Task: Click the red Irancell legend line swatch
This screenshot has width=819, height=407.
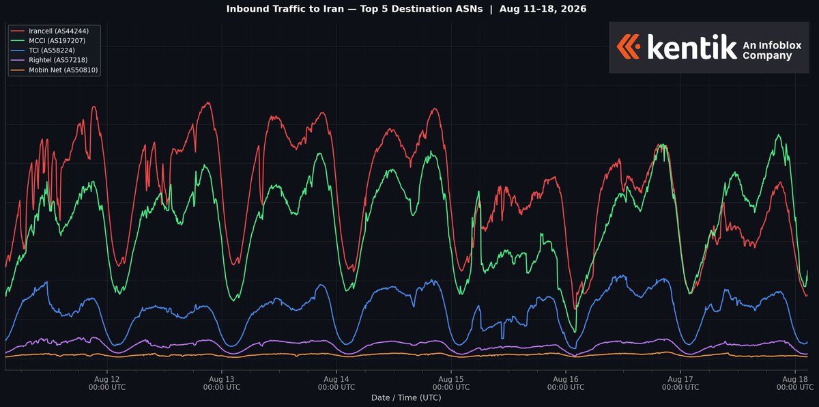Action: (x=18, y=31)
